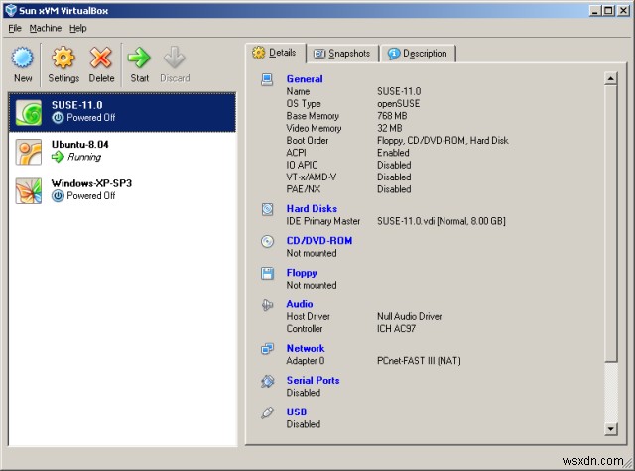Click the Windows-XP-SP3 OS icon
The image size is (635, 471).
tap(28, 190)
